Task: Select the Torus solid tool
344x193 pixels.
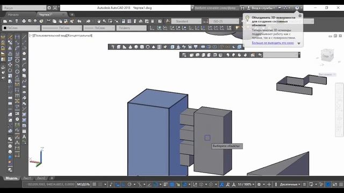Action: point(148,47)
